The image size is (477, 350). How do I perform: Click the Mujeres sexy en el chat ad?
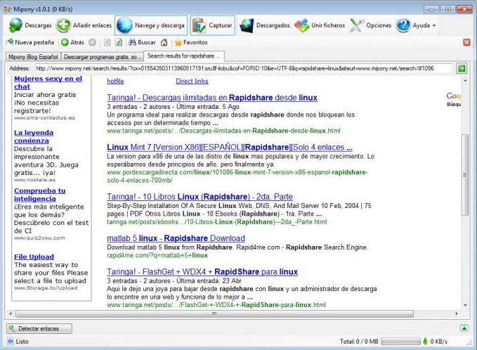48,82
